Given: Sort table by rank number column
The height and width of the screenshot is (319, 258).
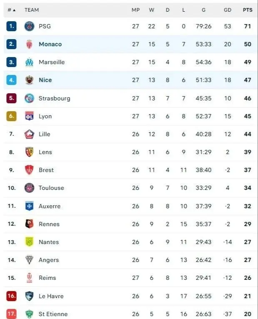Looking at the screenshot, I should [x=11, y=10].
